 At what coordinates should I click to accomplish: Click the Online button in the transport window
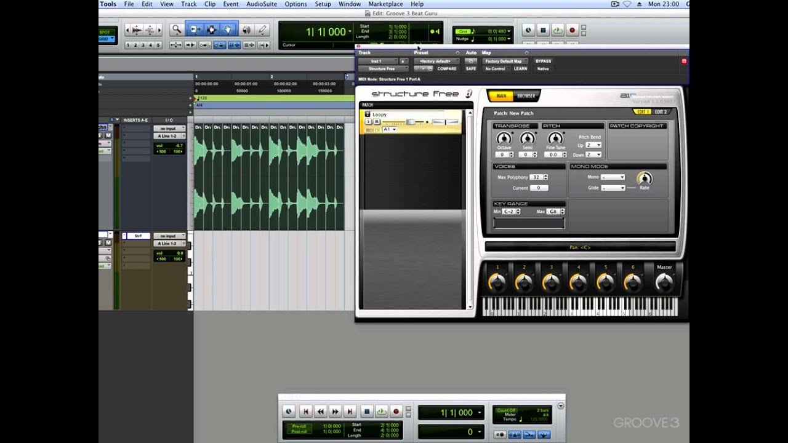pos(289,412)
